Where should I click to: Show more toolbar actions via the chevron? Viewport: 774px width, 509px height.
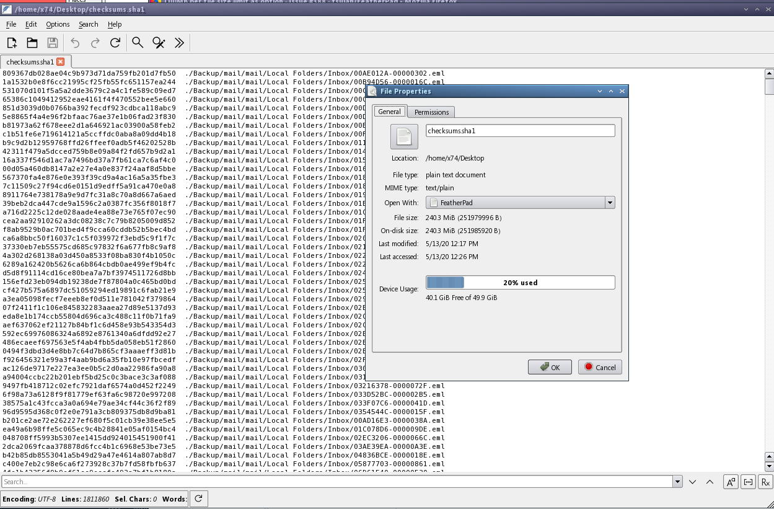point(178,43)
